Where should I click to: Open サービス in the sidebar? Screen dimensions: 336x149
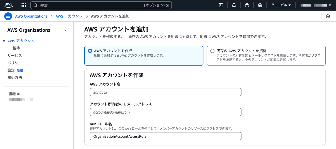pos(15,56)
